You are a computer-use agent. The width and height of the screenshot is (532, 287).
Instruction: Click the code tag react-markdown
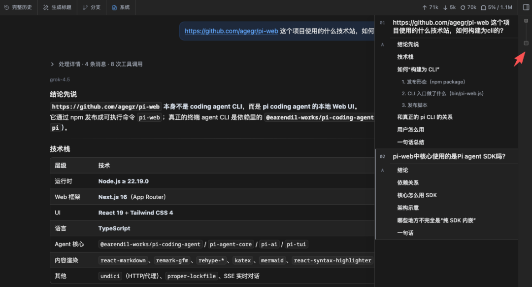coord(123,260)
